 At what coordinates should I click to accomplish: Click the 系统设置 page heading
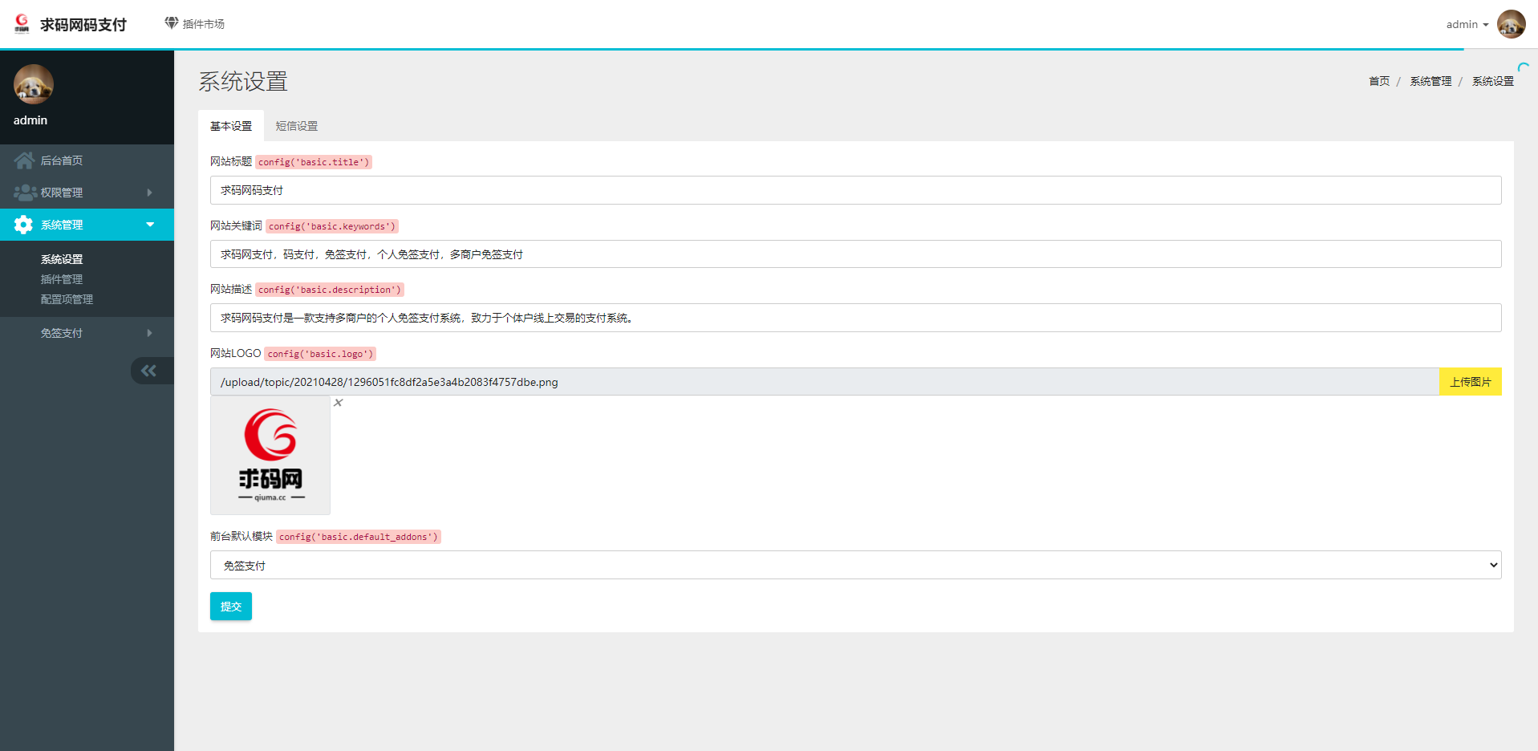click(243, 81)
